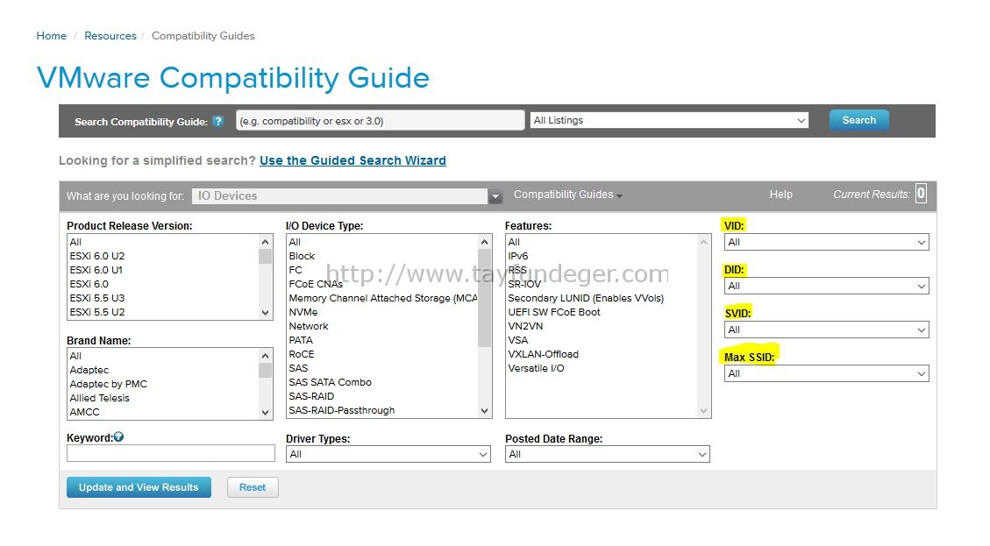Click Update and View Results button
This screenshot has width=990, height=546.
pos(139,487)
